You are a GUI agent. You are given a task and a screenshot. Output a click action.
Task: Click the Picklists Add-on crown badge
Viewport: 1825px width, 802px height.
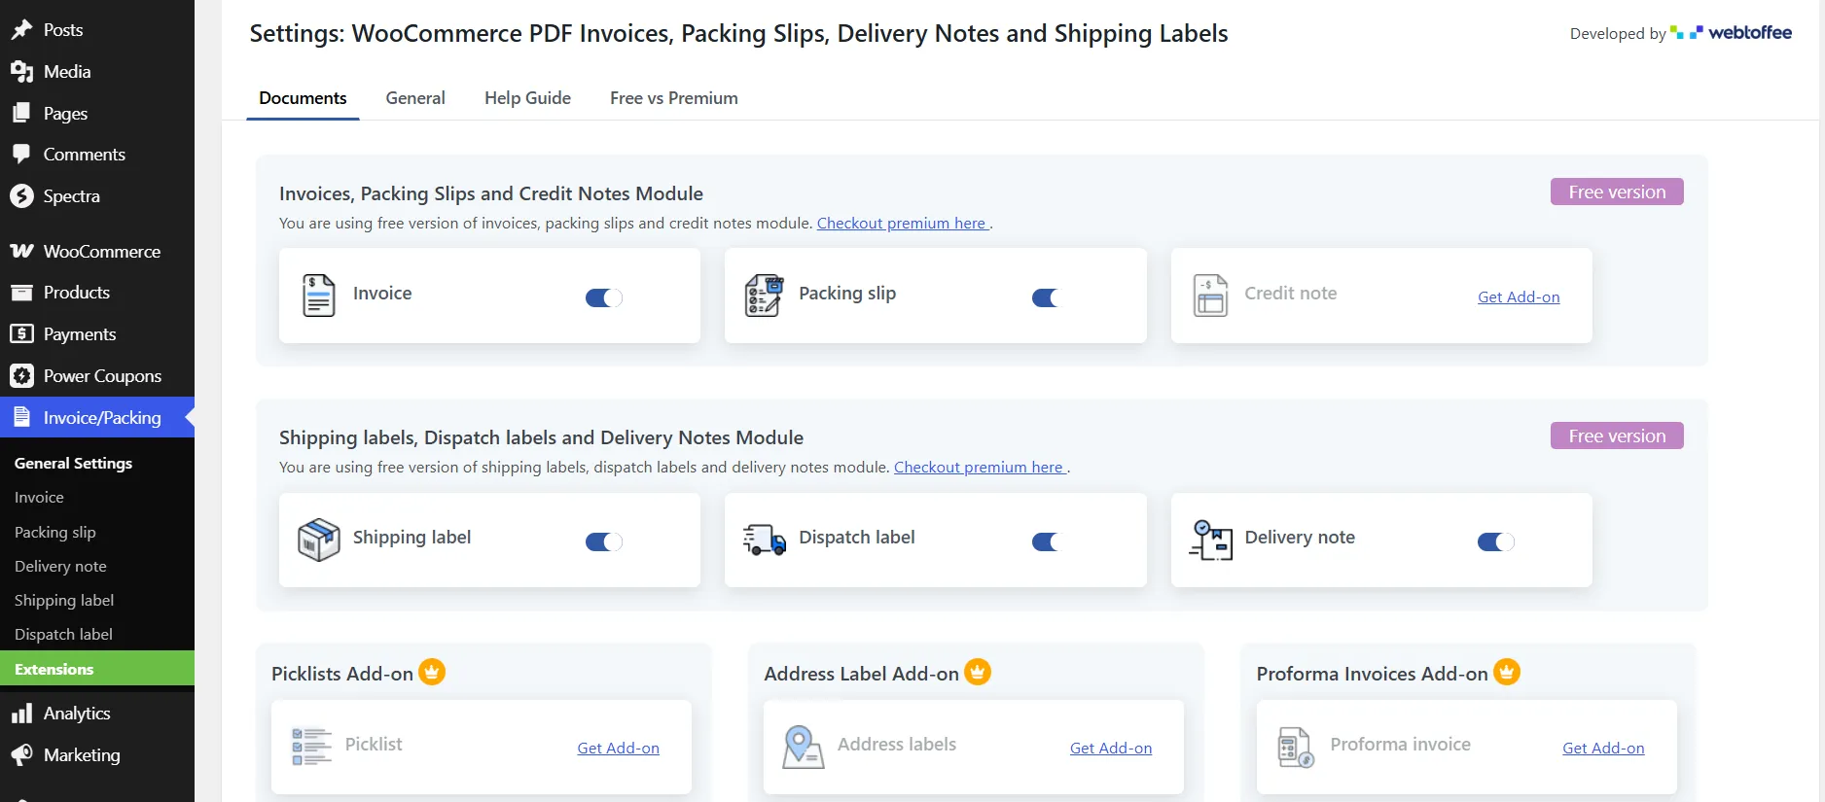pos(432,672)
